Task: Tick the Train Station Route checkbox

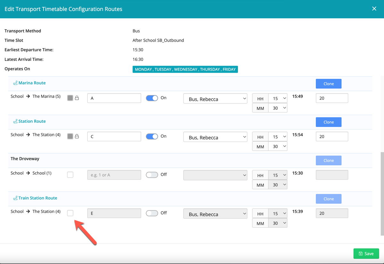Action: point(70,213)
